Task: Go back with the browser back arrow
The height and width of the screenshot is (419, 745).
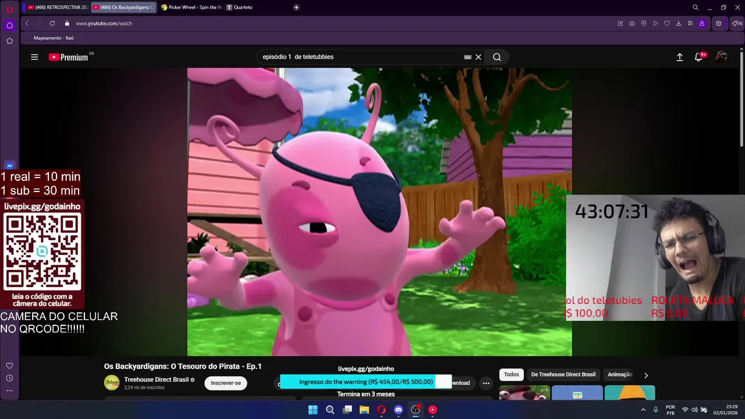Action: pos(27,23)
